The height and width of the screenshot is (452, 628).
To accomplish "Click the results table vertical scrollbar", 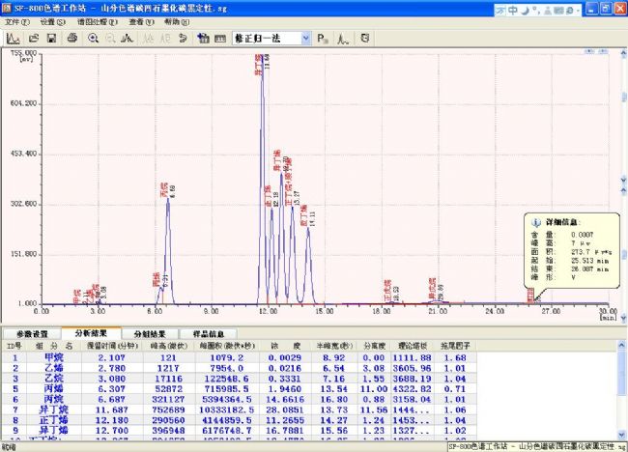I will 620,396.
